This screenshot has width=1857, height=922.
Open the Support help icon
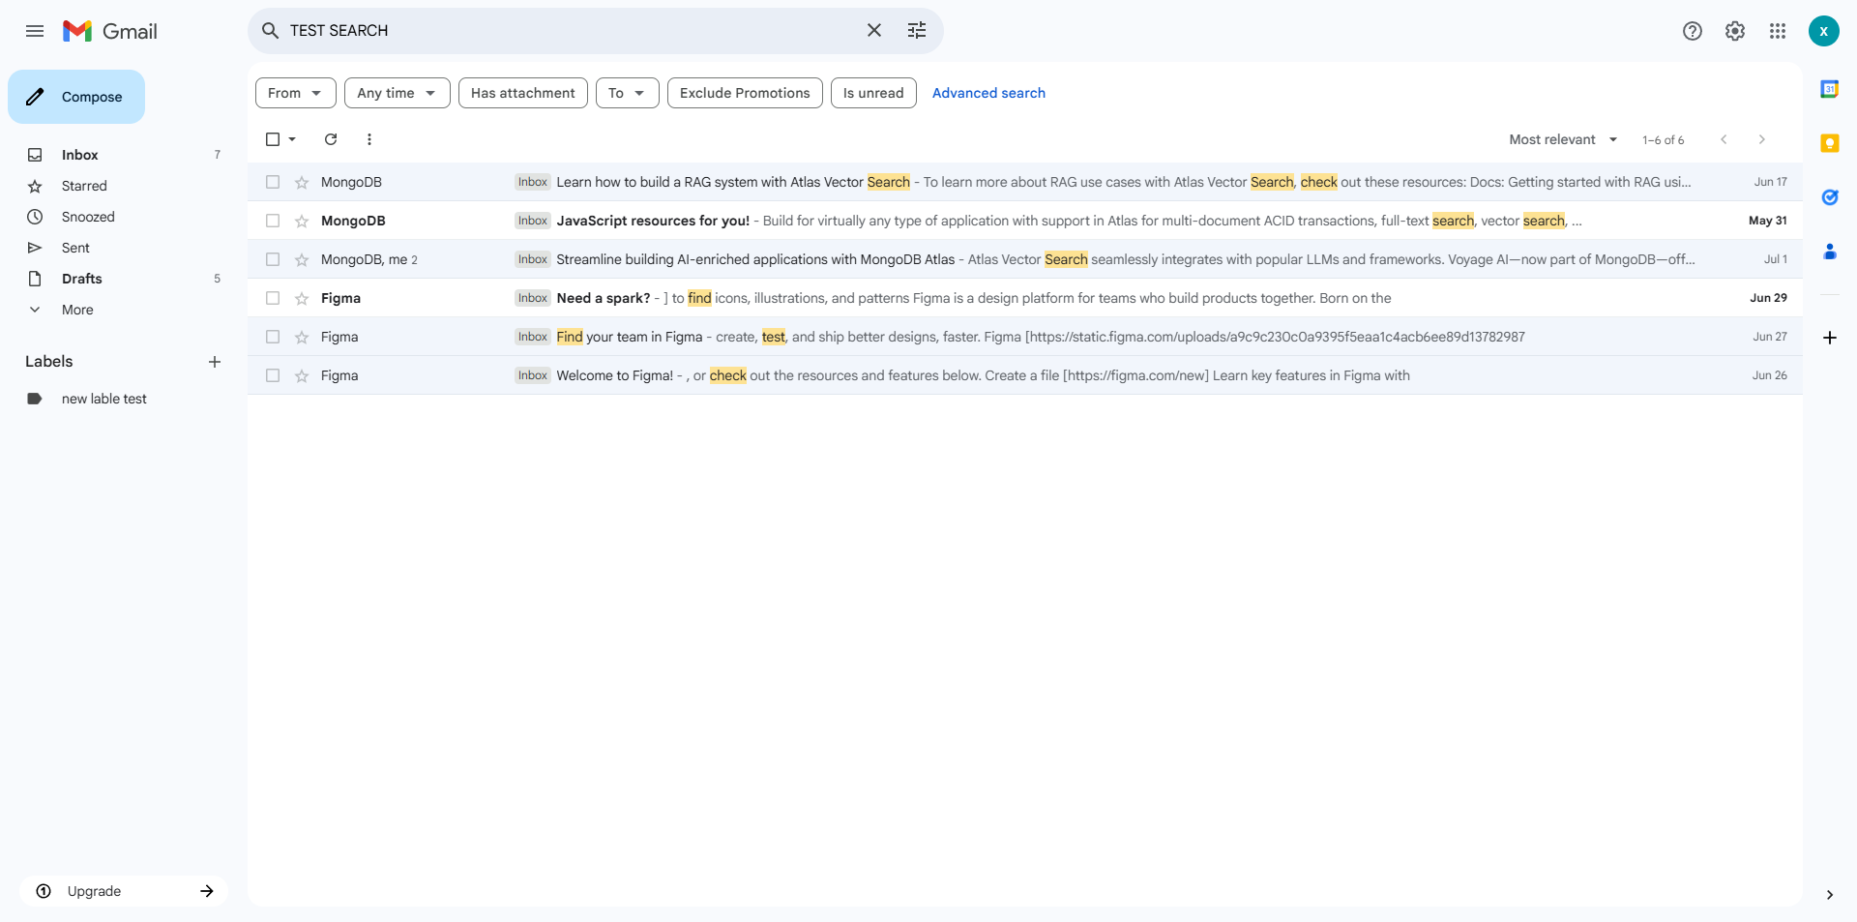coord(1693,31)
